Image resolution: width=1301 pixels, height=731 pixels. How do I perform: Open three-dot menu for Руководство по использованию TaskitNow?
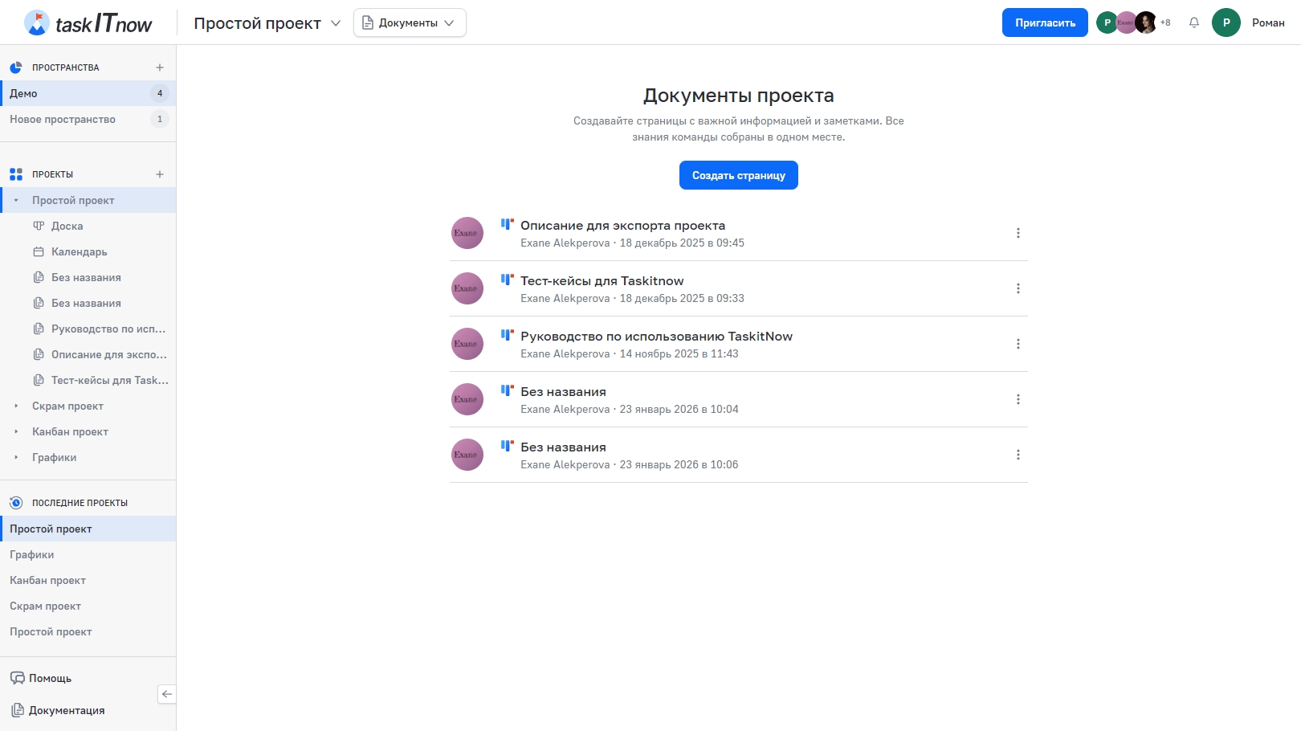pos(1018,344)
